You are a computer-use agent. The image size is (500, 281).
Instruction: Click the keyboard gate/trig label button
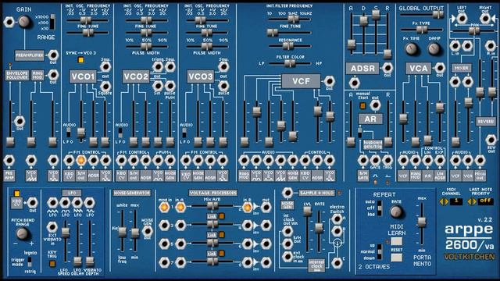(x=372, y=145)
